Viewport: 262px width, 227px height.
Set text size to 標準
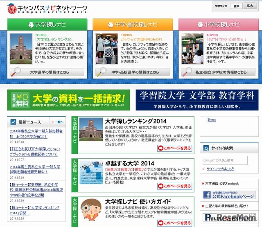coord(236,6)
